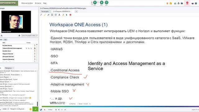The width and height of the screenshot is (199, 112).
Task: Click the raise hand icon
Action: 167,3
